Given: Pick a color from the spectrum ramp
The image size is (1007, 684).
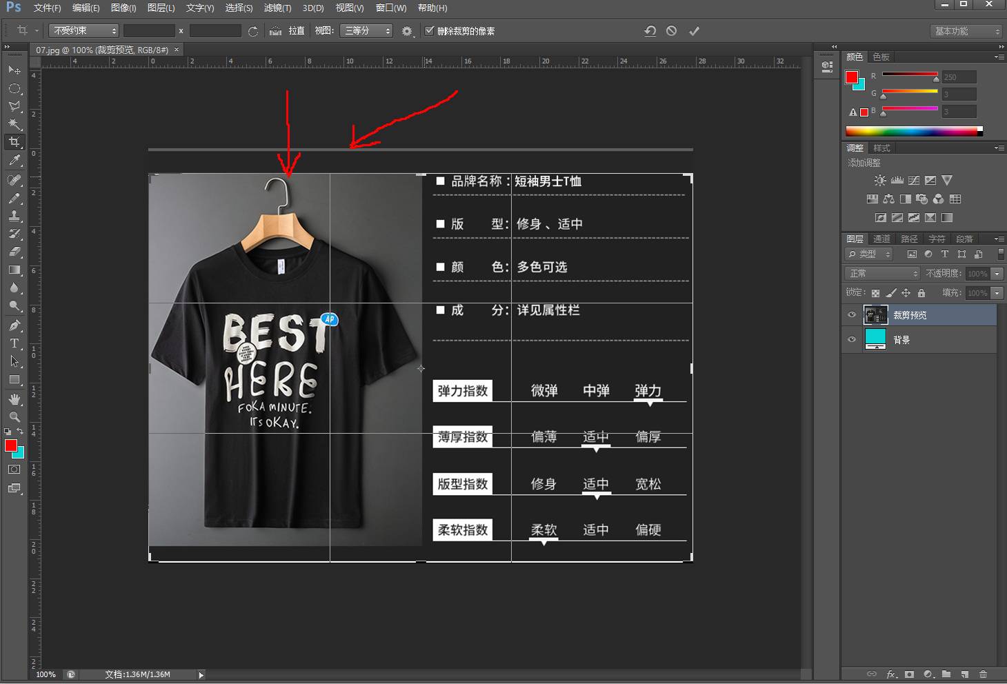Looking at the screenshot, I should click(x=914, y=131).
